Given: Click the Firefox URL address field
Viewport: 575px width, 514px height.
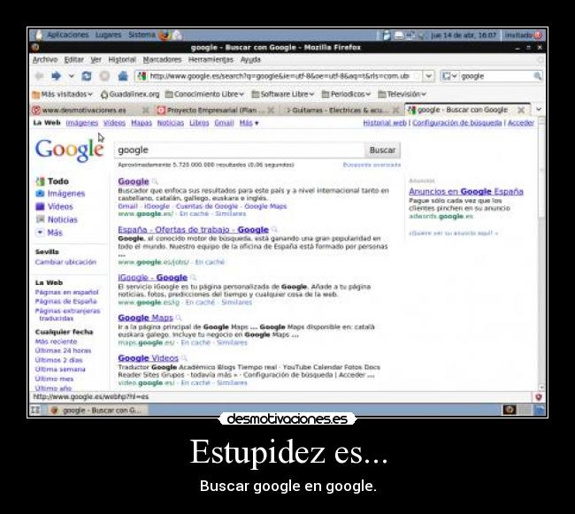Looking at the screenshot, I should (x=279, y=76).
